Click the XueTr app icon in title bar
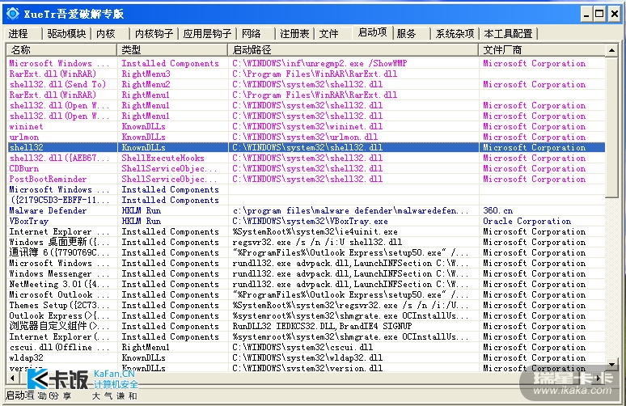626x406 pixels. point(13,14)
